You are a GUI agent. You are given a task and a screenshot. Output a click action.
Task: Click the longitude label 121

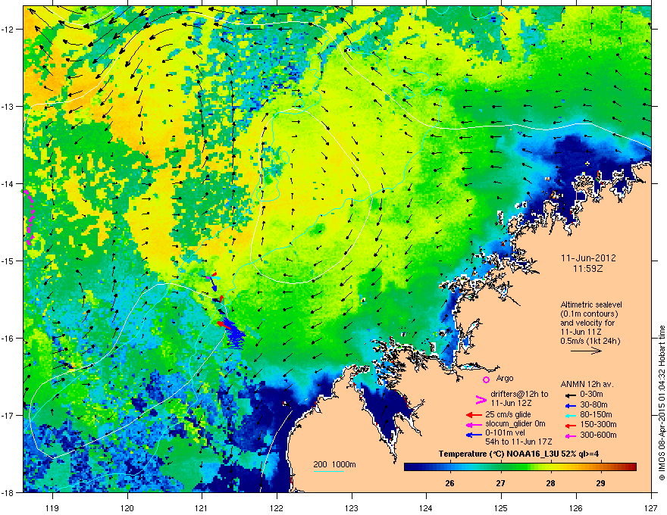click(x=202, y=507)
